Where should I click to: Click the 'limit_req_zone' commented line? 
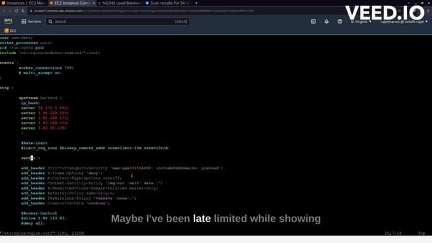click(x=95, y=148)
